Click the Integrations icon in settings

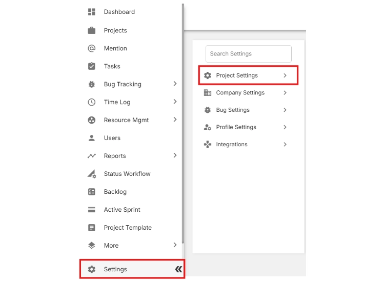208,145
